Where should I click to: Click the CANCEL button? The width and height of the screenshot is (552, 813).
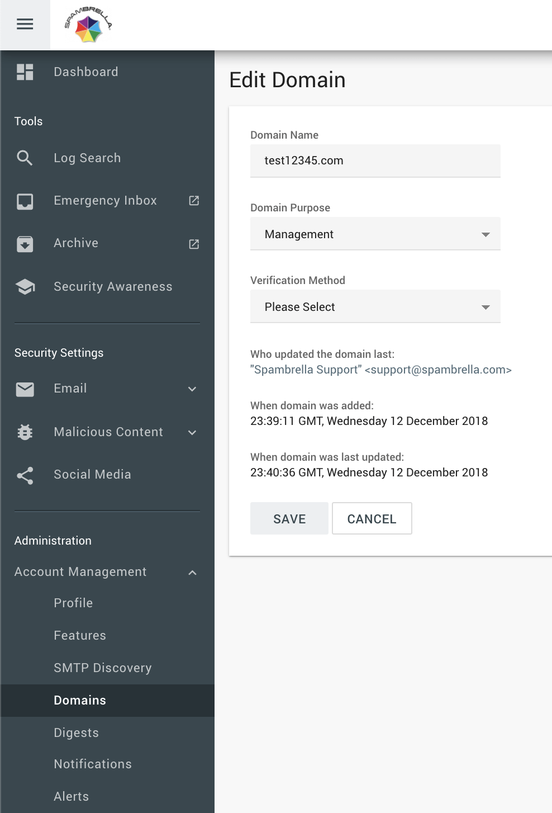(x=372, y=518)
